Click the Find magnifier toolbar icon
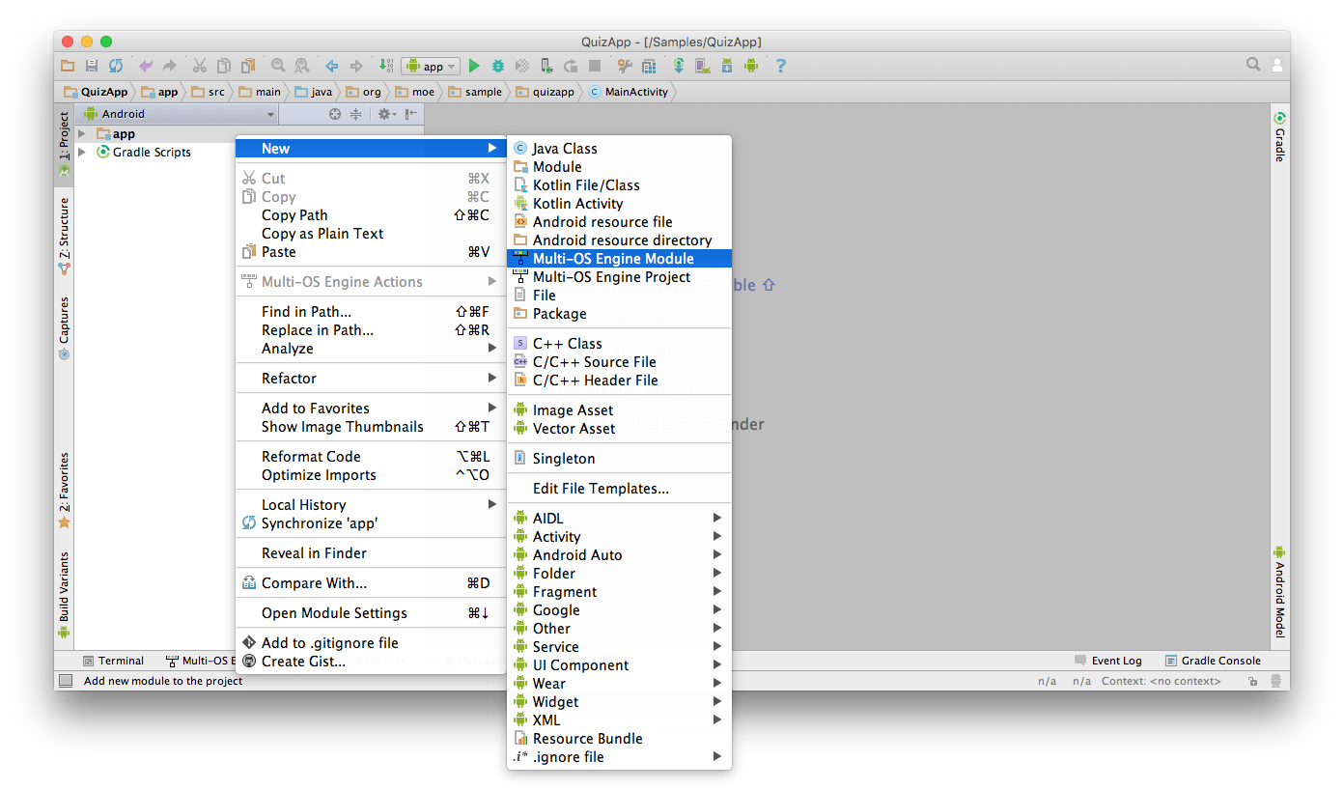The image size is (1344, 790). pyautogui.click(x=277, y=66)
